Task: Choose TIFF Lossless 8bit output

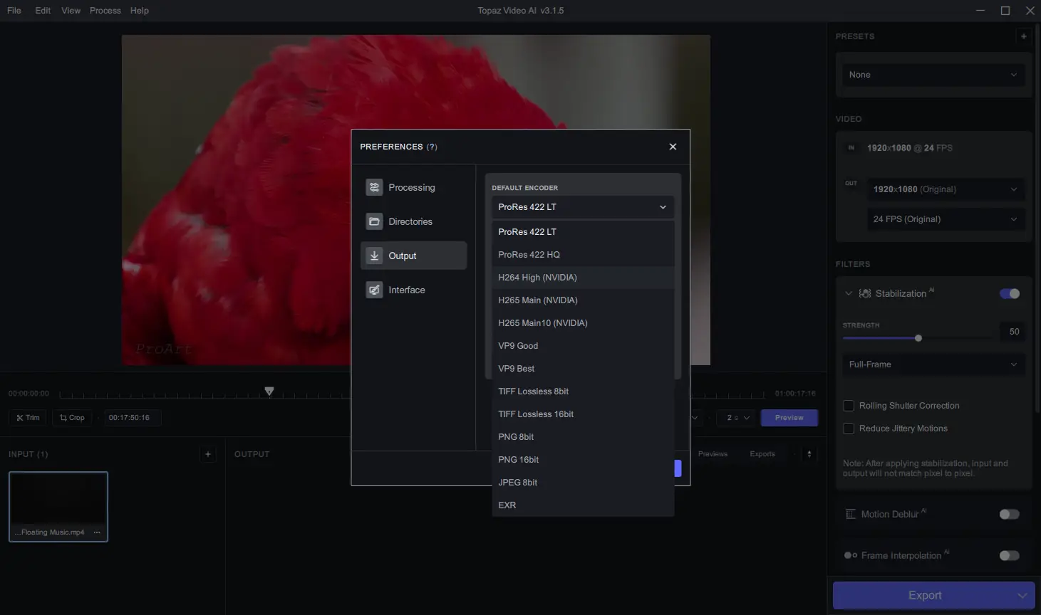Action: pos(583,391)
